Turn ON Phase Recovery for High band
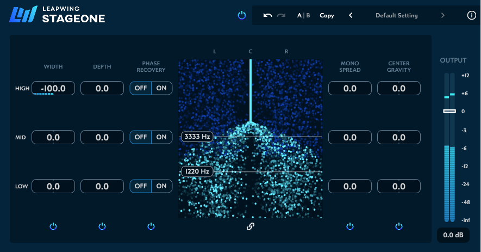481x252 pixels. point(161,88)
